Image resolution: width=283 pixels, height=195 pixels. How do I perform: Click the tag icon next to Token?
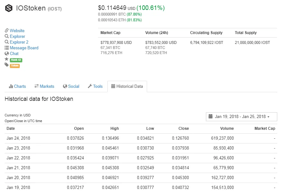[7, 65]
